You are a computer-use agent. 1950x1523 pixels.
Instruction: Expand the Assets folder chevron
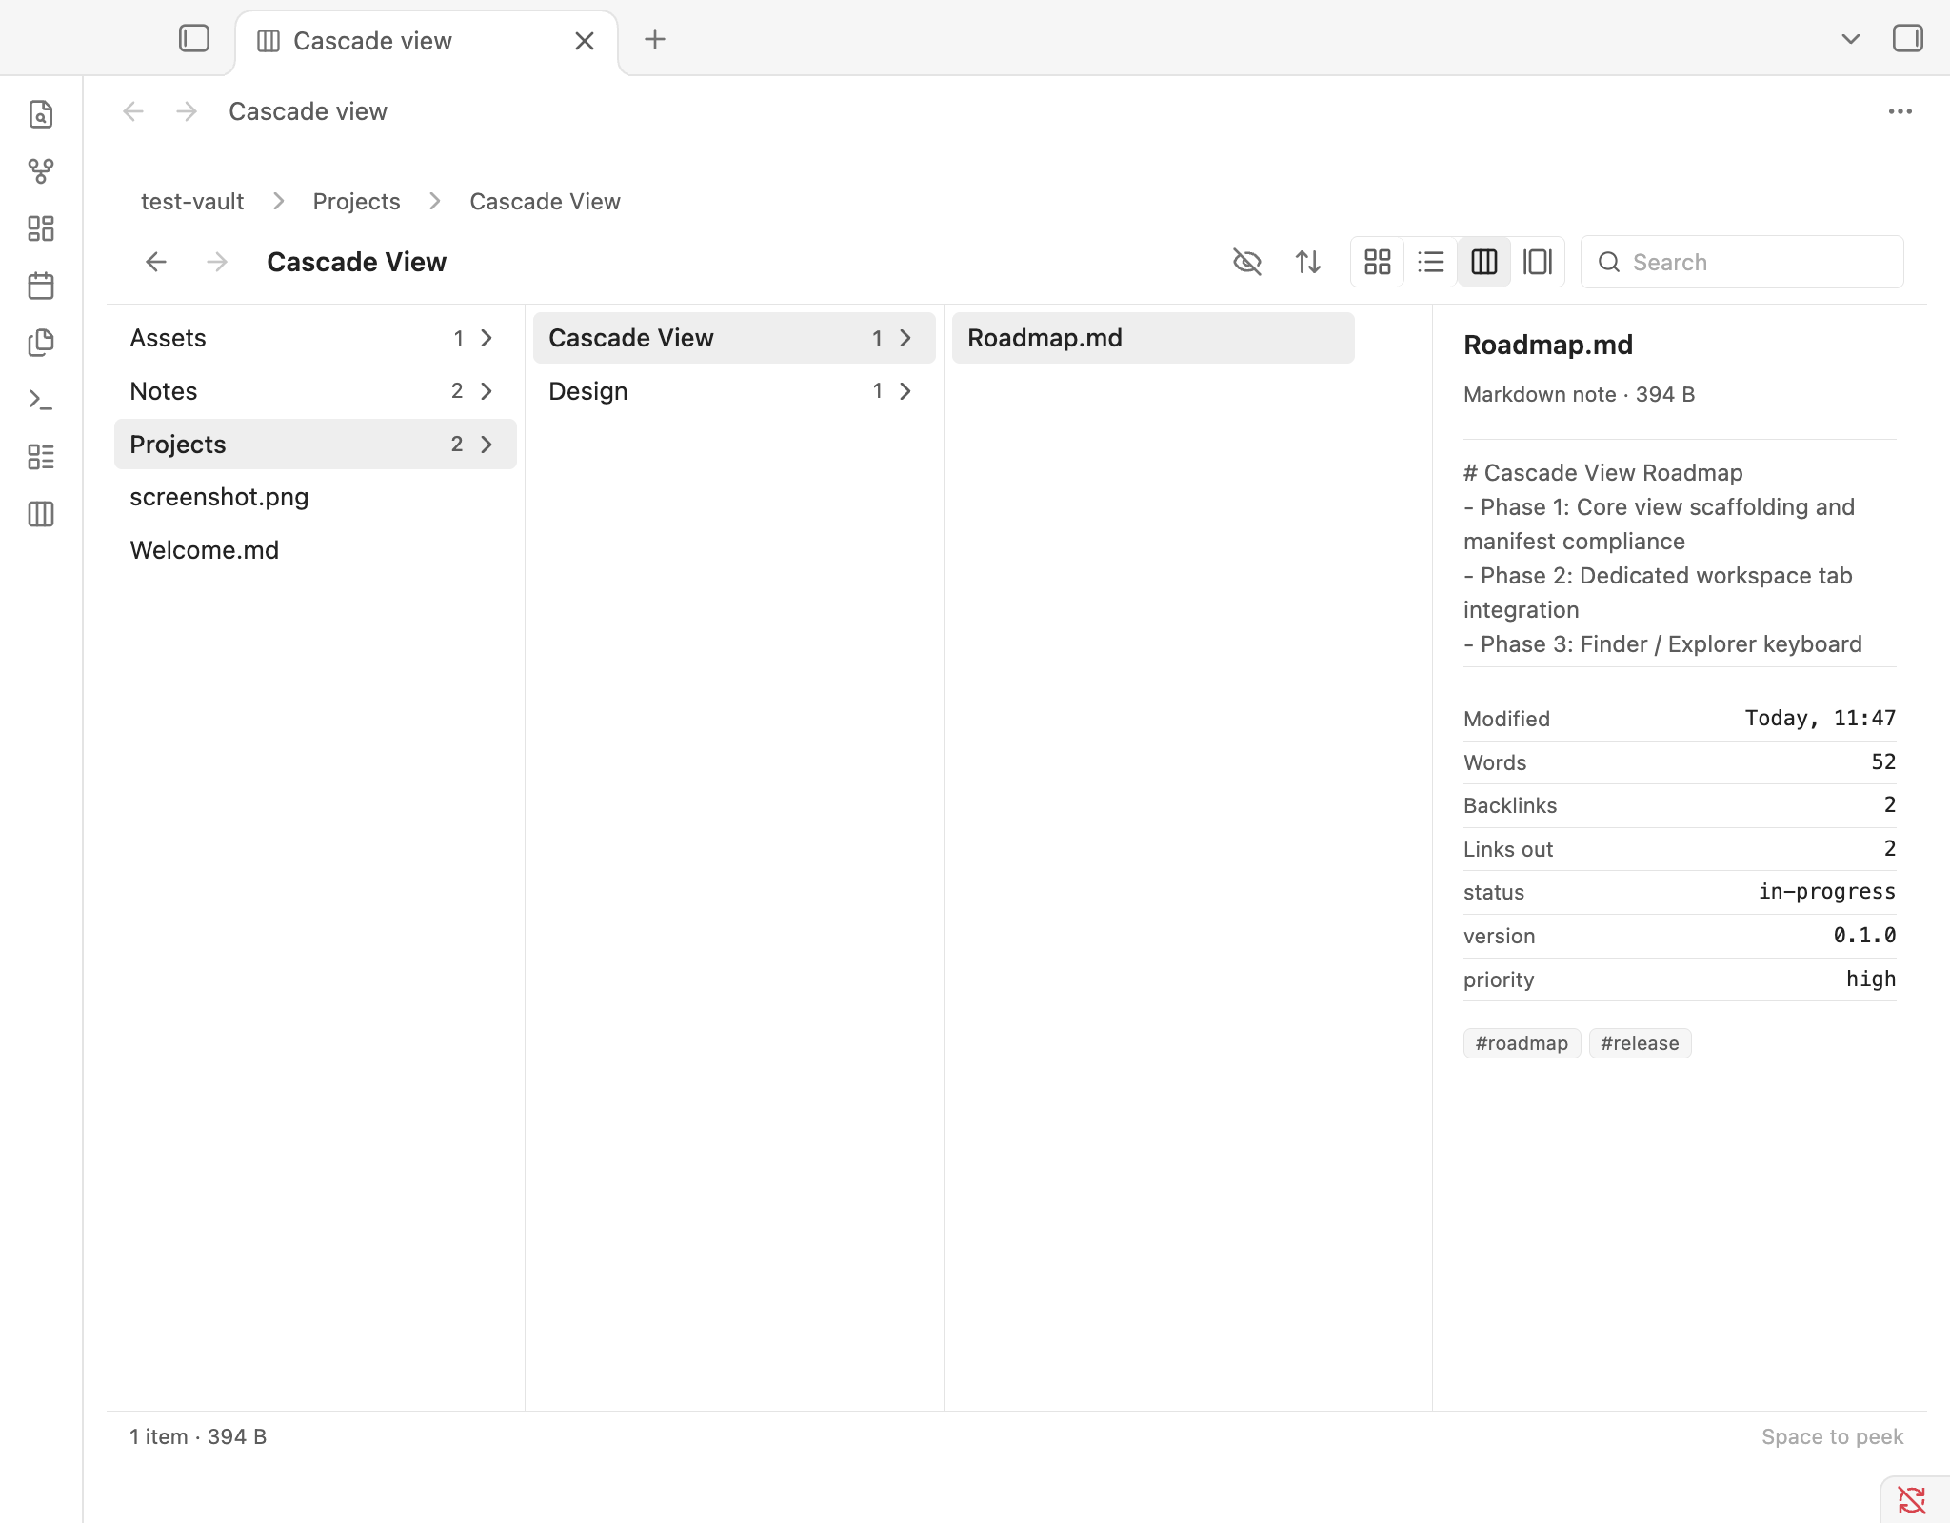pyautogui.click(x=487, y=338)
